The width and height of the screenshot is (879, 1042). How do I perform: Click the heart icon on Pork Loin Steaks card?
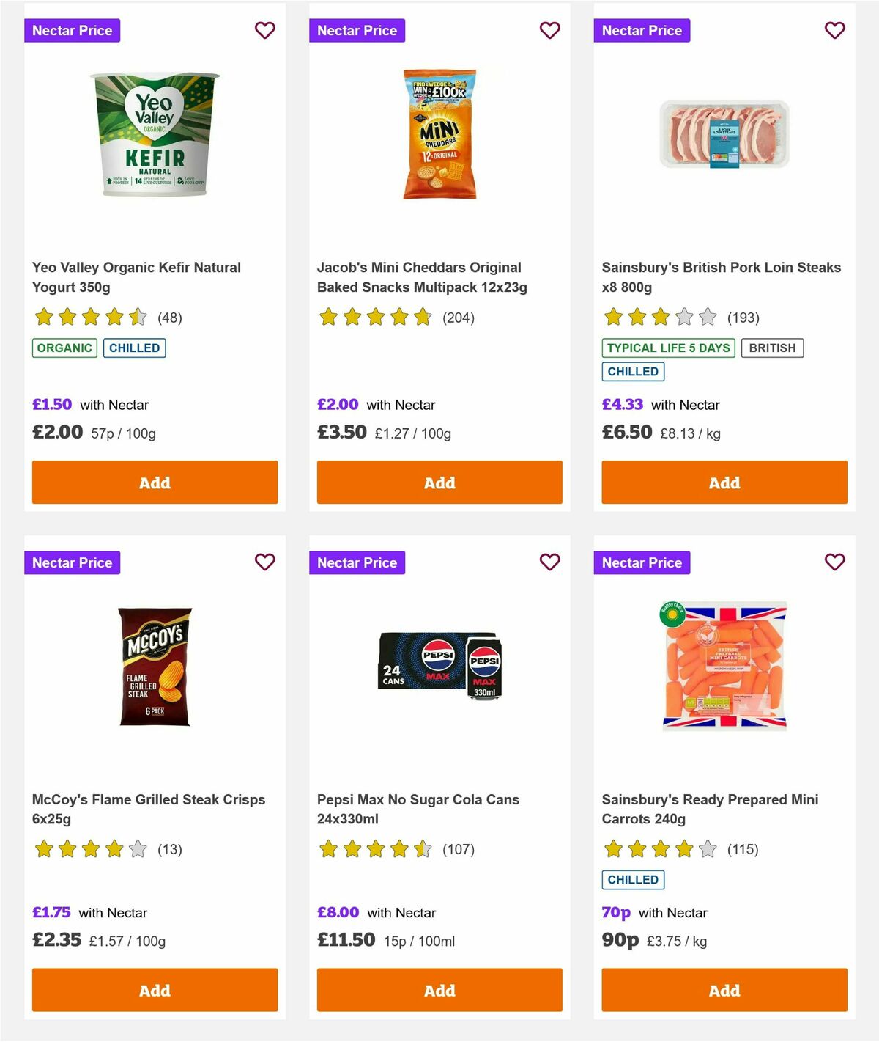pos(834,31)
